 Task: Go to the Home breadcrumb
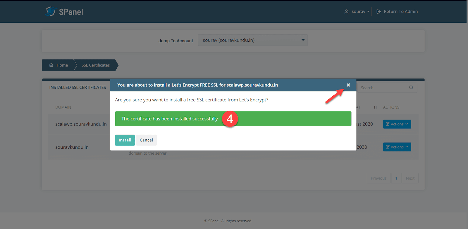[59, 65]
